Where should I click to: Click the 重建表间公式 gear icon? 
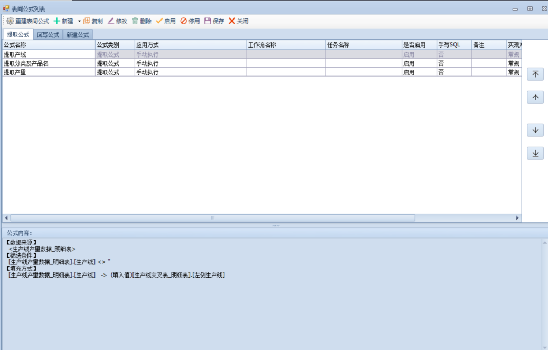(x=10, y=21)
